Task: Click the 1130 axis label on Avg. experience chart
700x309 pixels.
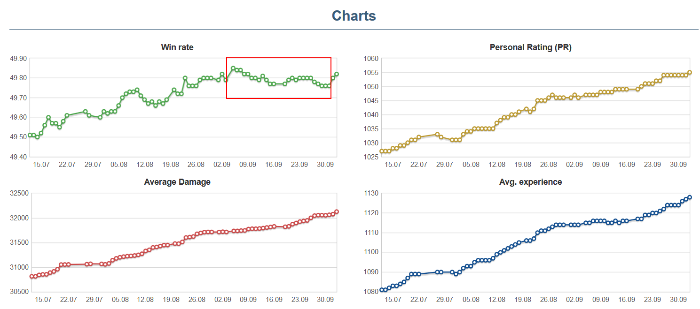Action: coord(370,193)
